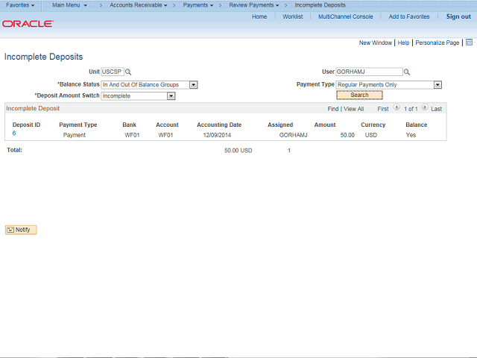This screenshot has width=477, height=358.
Task: Open the New Window link
Action: pos(376,43)
